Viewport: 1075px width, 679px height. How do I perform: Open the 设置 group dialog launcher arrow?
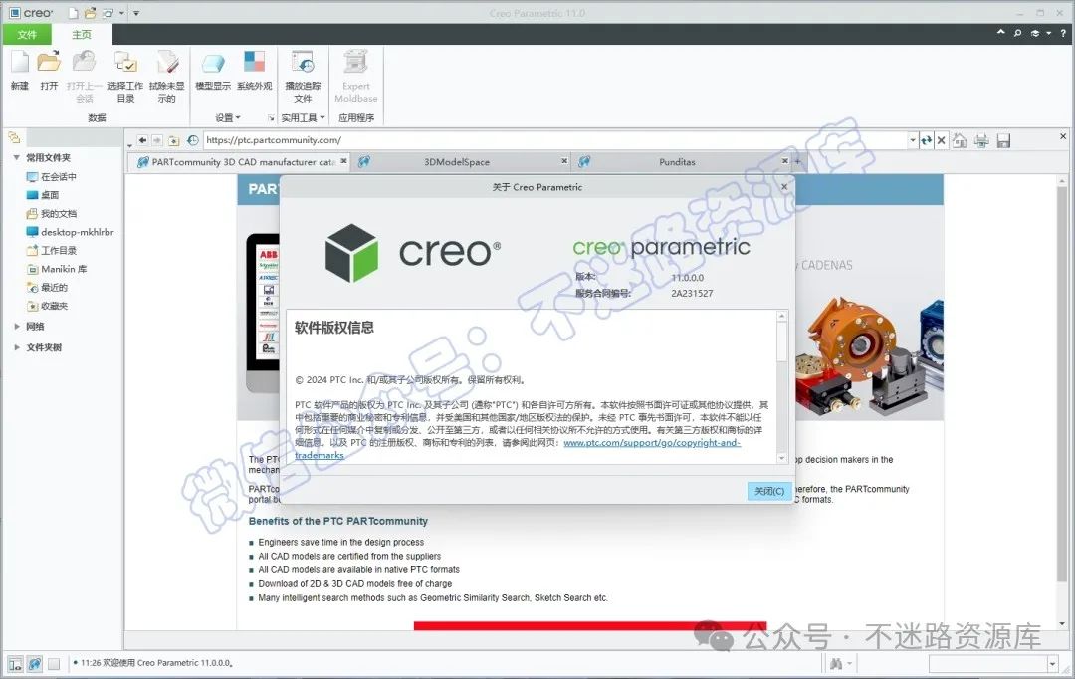click(x=271, y=118)
